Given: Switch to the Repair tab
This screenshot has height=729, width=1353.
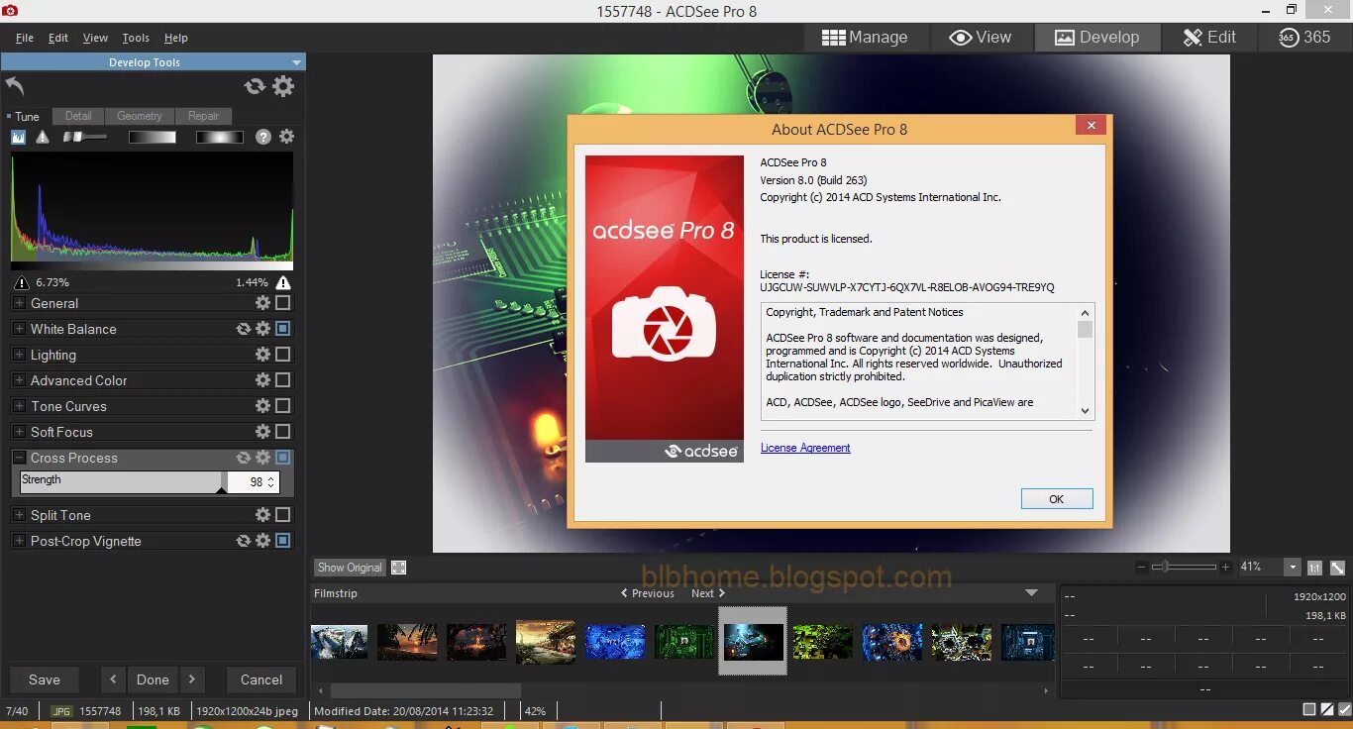Looking at the screenshot, I should 204,116.
